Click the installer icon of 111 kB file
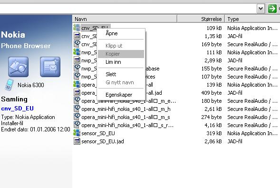The width and height of the screenshot is (280, 188). (77, 52)
